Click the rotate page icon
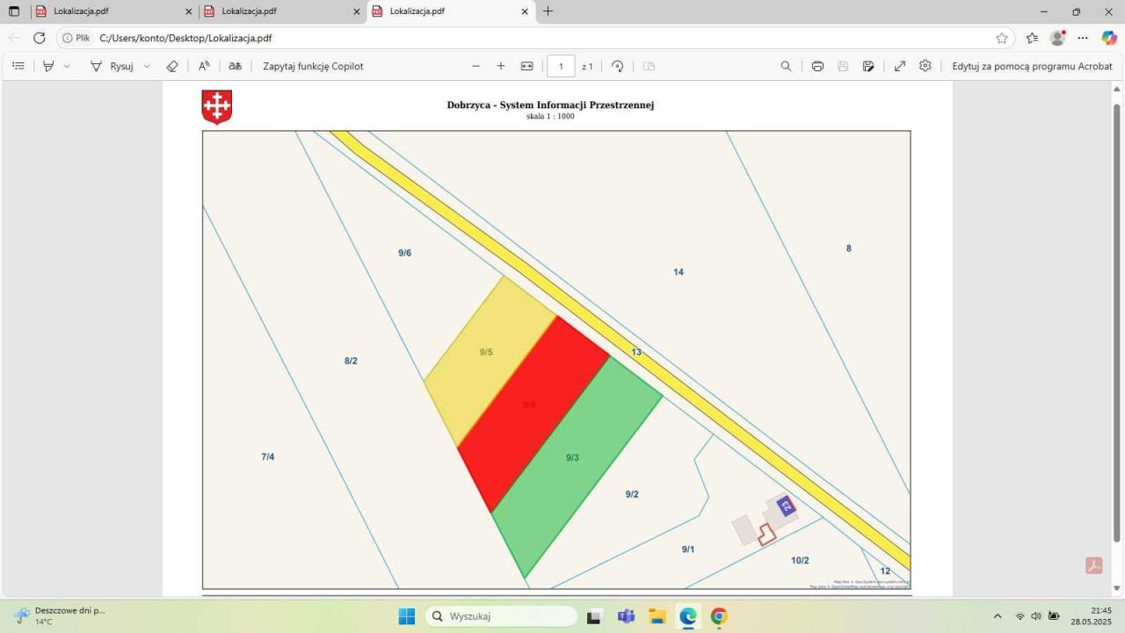 (617, 66)
